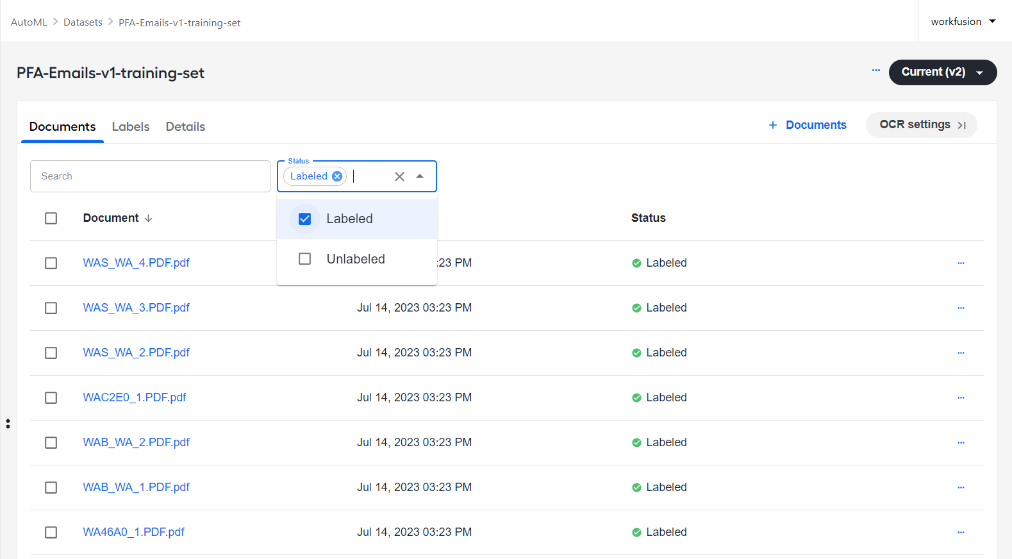Open row actions for WAB_WA_1.PDF.pdf
The image size is (1012, 559).
click(961, 487)
